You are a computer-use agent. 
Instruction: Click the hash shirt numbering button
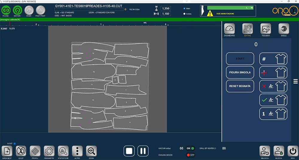point(273,59)
